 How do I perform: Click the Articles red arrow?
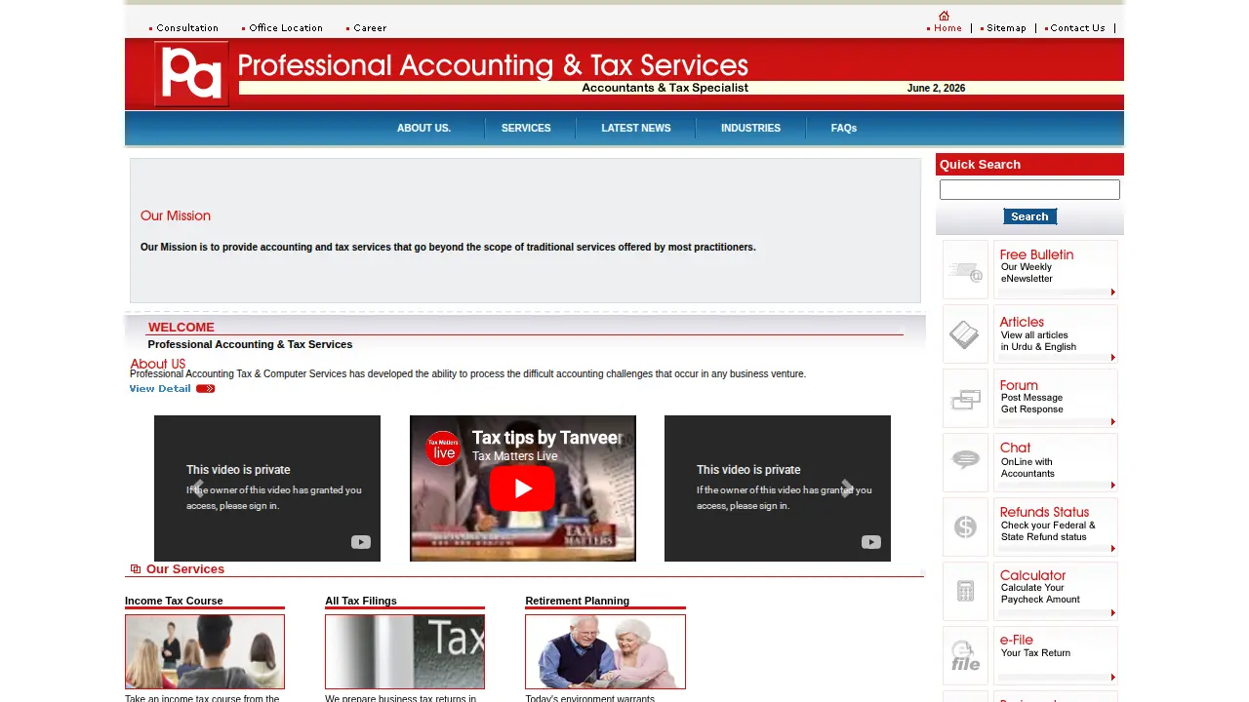1113,357
